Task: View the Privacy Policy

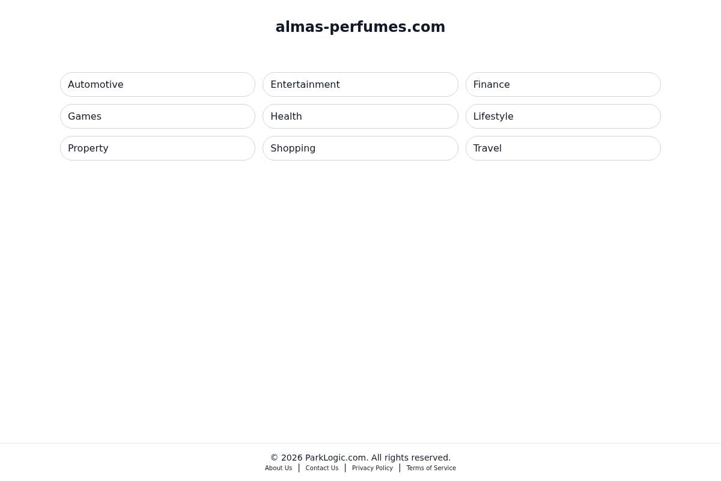Action: (x=372, y=468)
